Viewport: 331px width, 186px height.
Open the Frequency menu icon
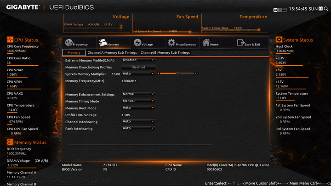(x=69, y=43)
